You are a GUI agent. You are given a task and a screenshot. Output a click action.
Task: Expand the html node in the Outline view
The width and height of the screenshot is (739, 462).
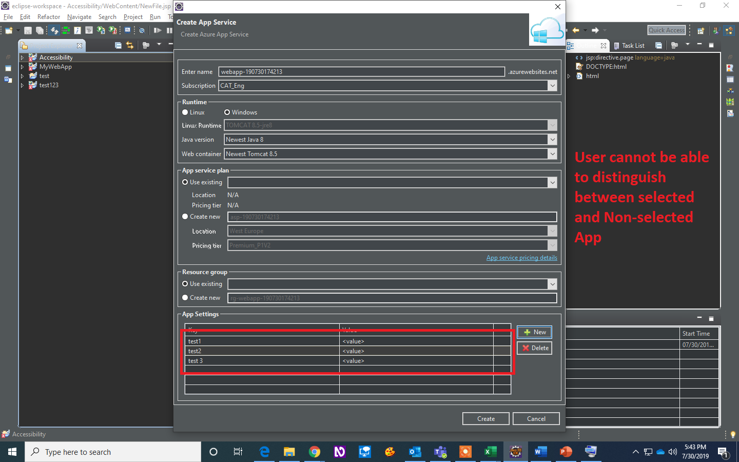tap(569, 75)
